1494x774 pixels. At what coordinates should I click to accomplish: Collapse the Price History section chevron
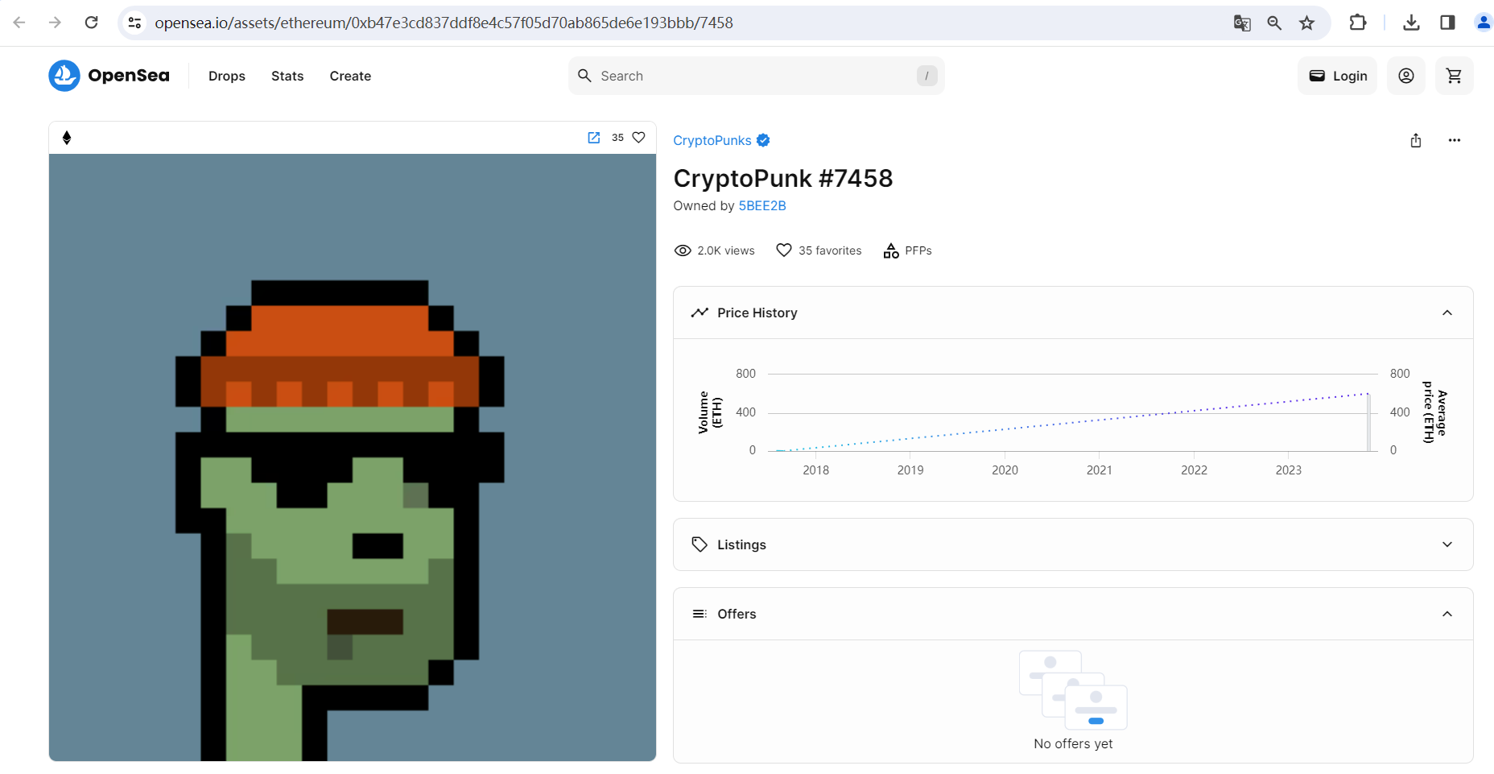[x=1447, y=312]
